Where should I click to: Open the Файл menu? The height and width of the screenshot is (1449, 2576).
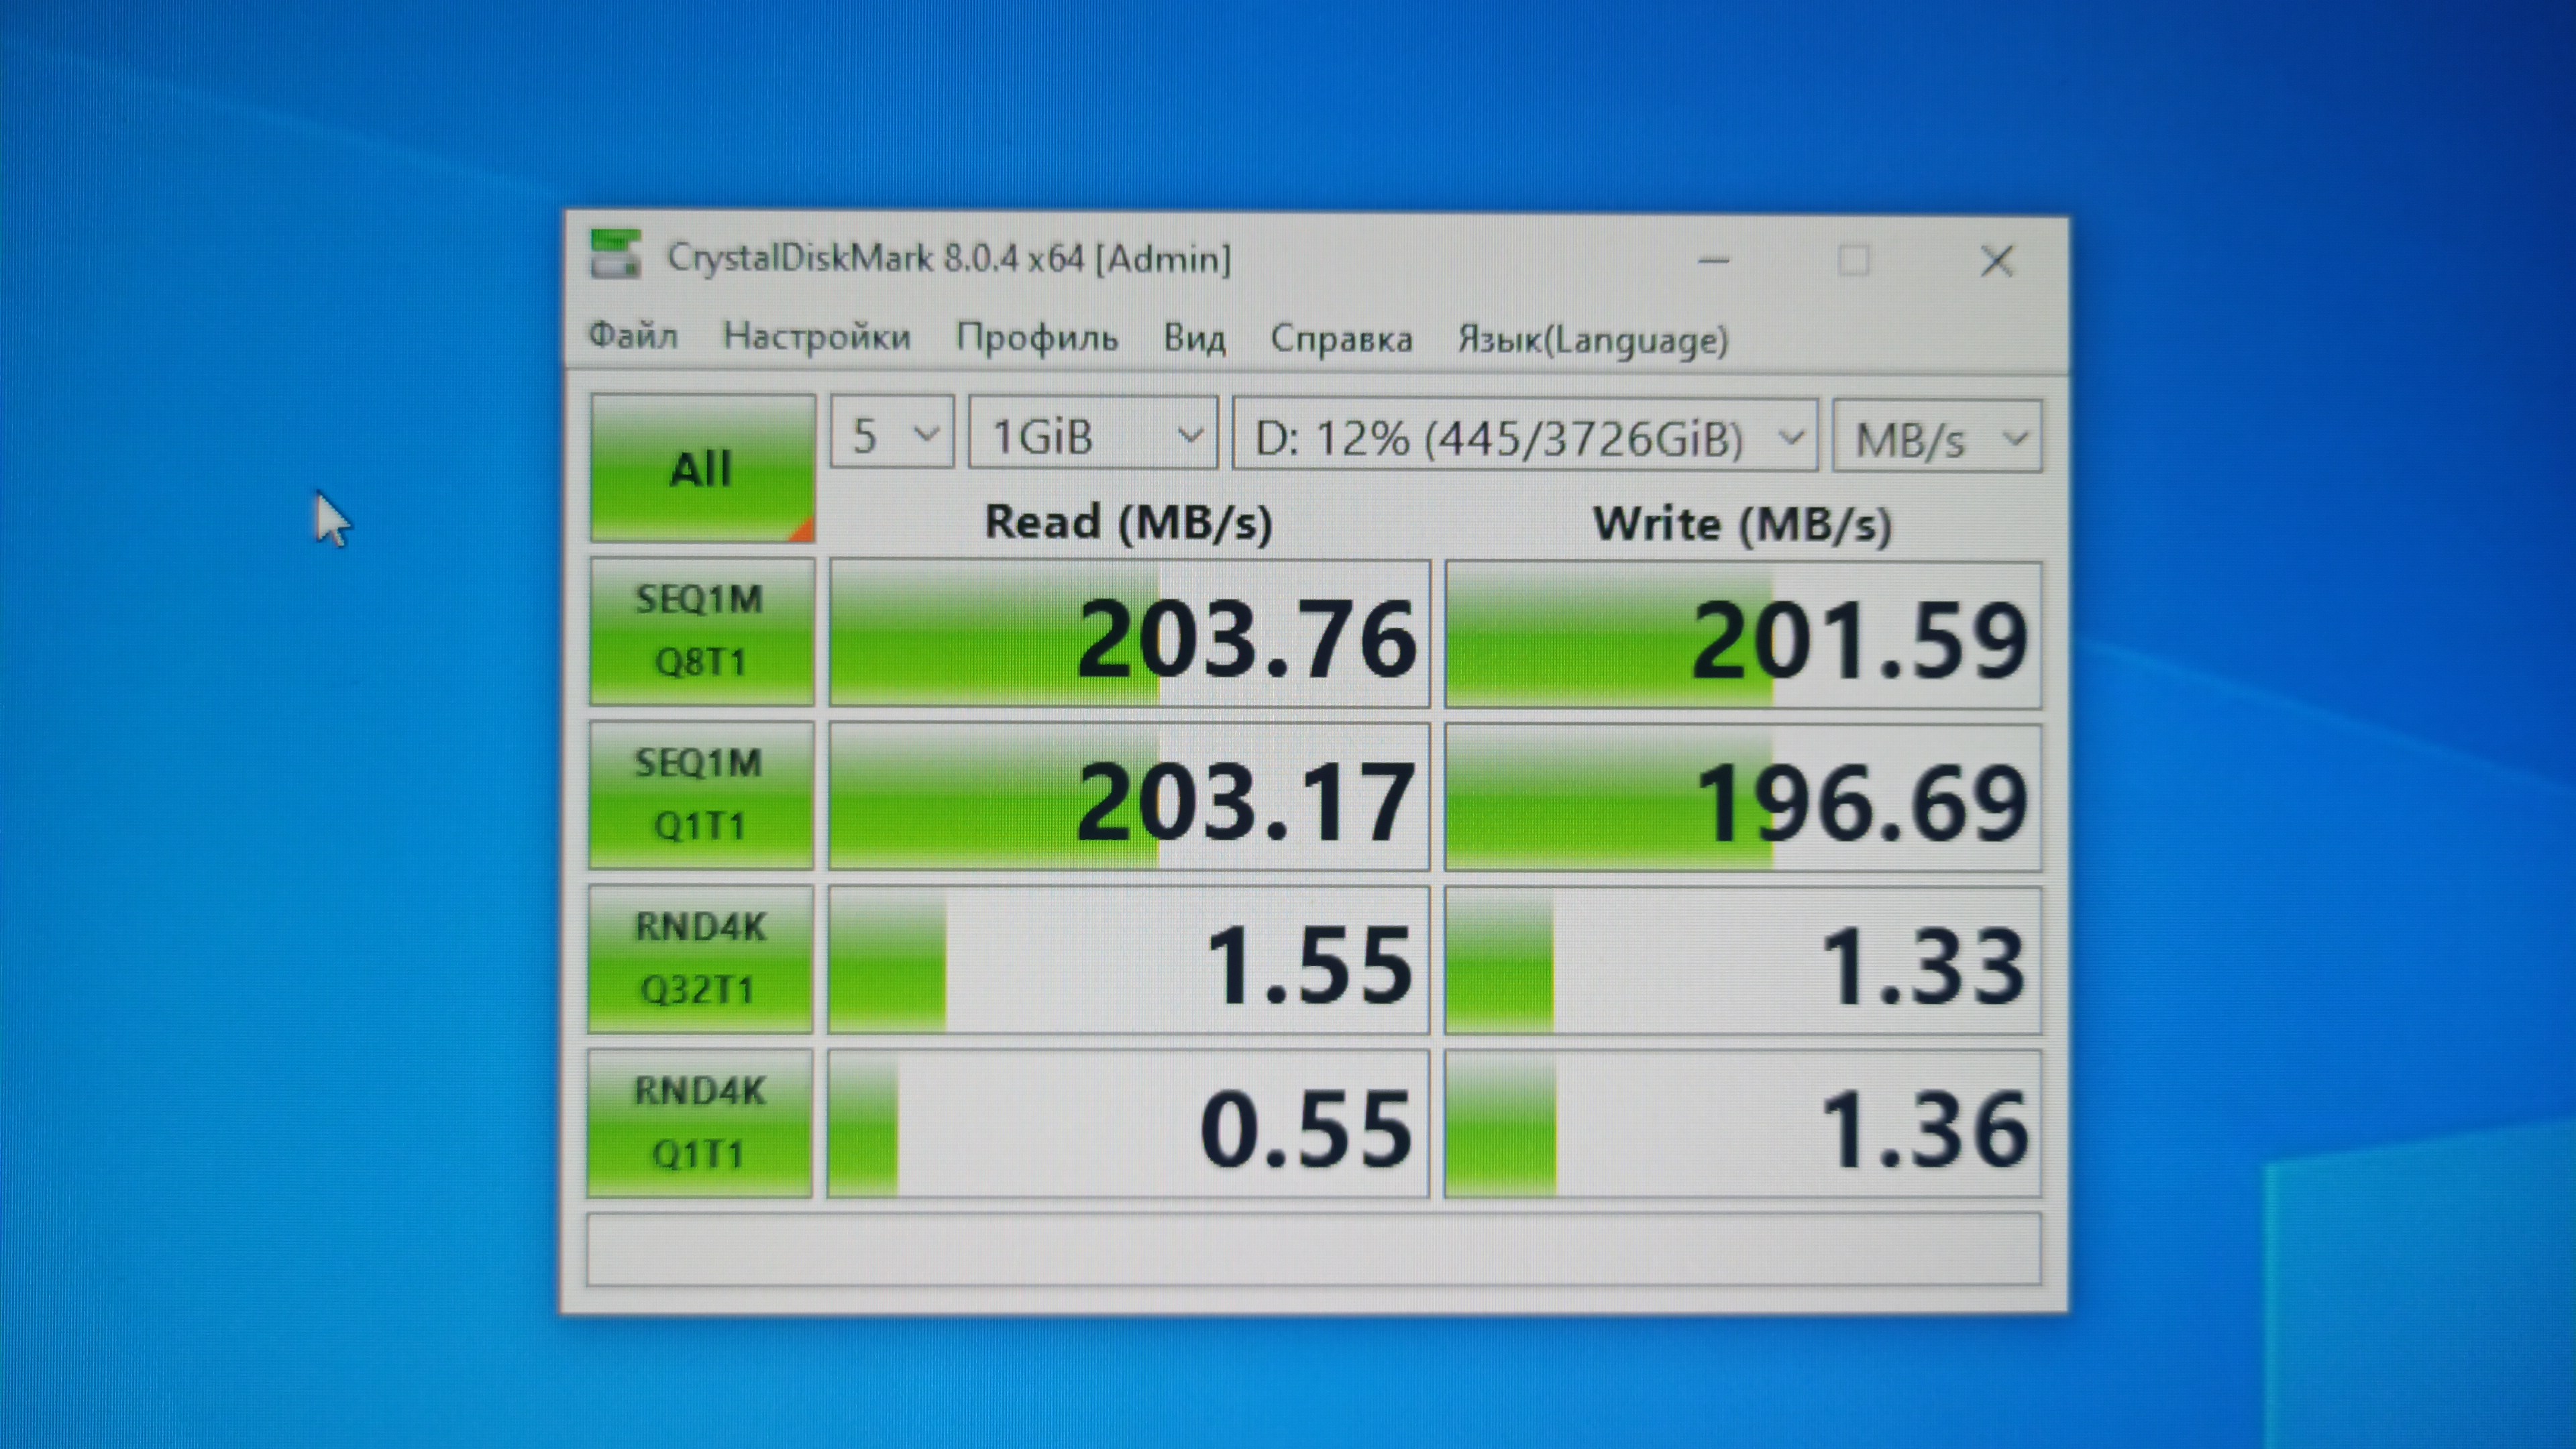(633, 335)
